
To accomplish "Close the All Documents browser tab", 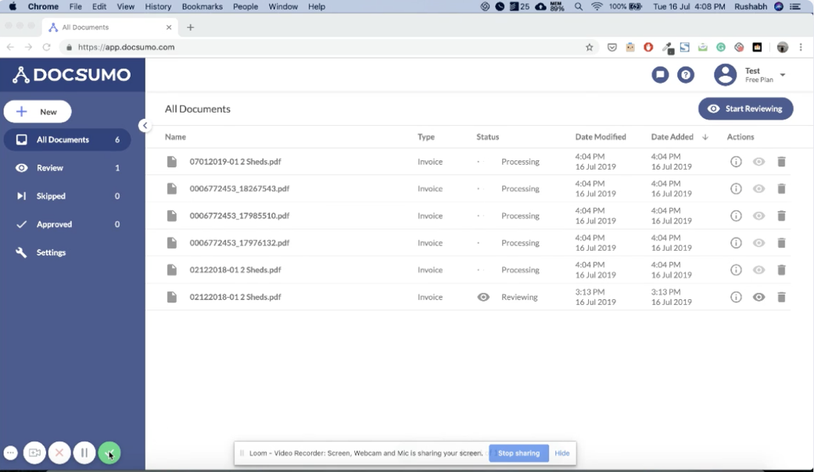I will [169, 27].
